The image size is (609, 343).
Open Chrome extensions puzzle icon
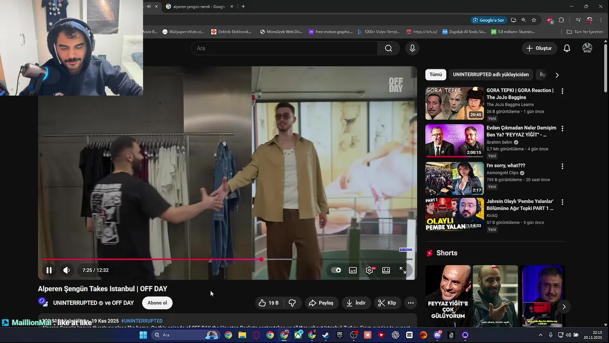click(561, 20)
